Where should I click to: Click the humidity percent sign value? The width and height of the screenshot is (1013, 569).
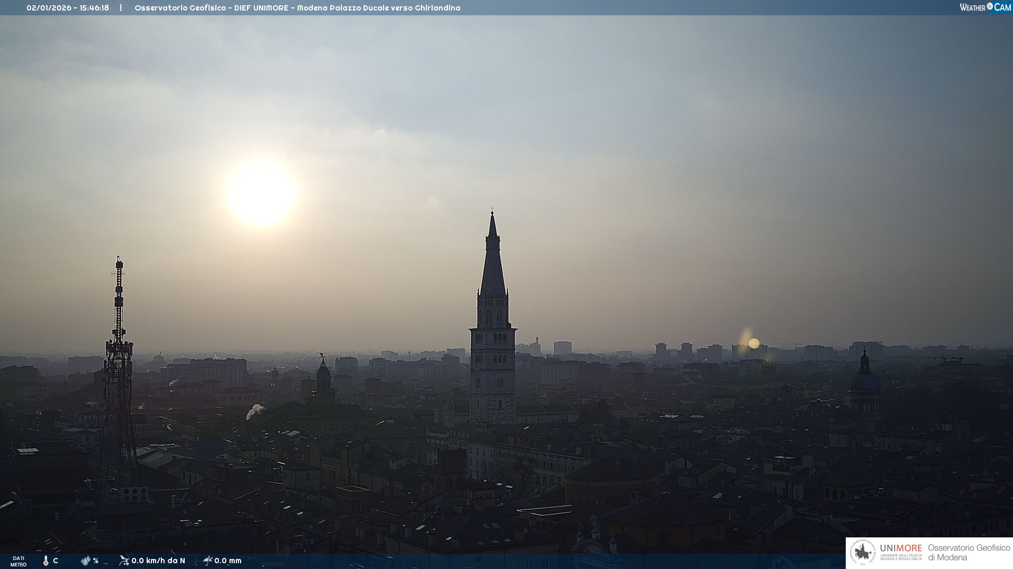[x=96, y=561]
